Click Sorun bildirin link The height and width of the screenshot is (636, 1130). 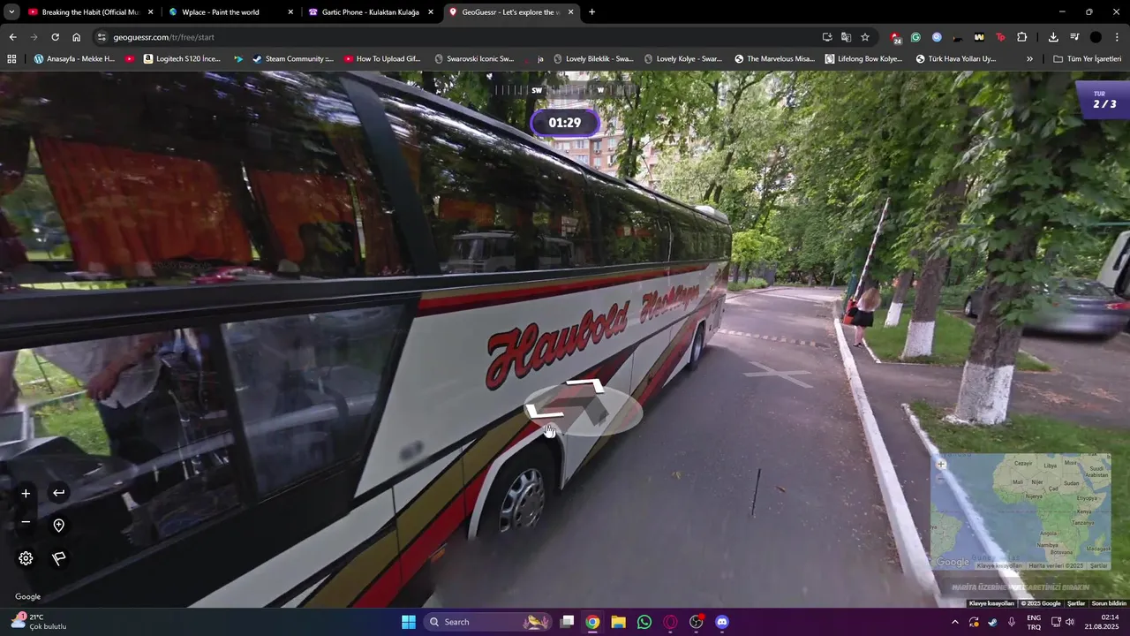pos(1109,603)
